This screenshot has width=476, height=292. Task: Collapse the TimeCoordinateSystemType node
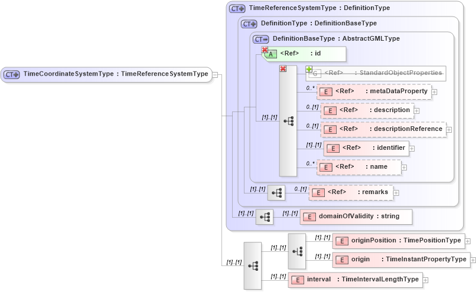point(215,74)
